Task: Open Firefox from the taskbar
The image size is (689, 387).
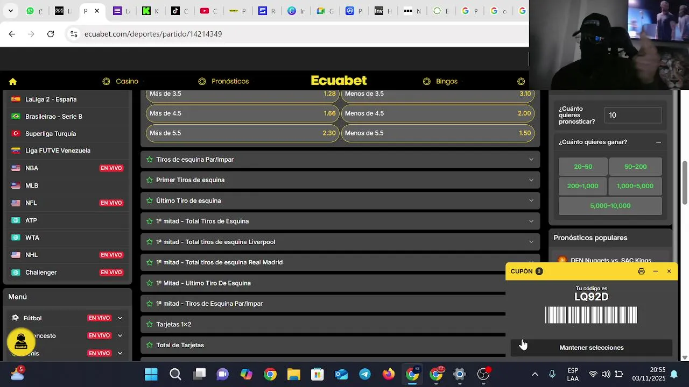Action: pyautogui.click(x=389, y=374)
